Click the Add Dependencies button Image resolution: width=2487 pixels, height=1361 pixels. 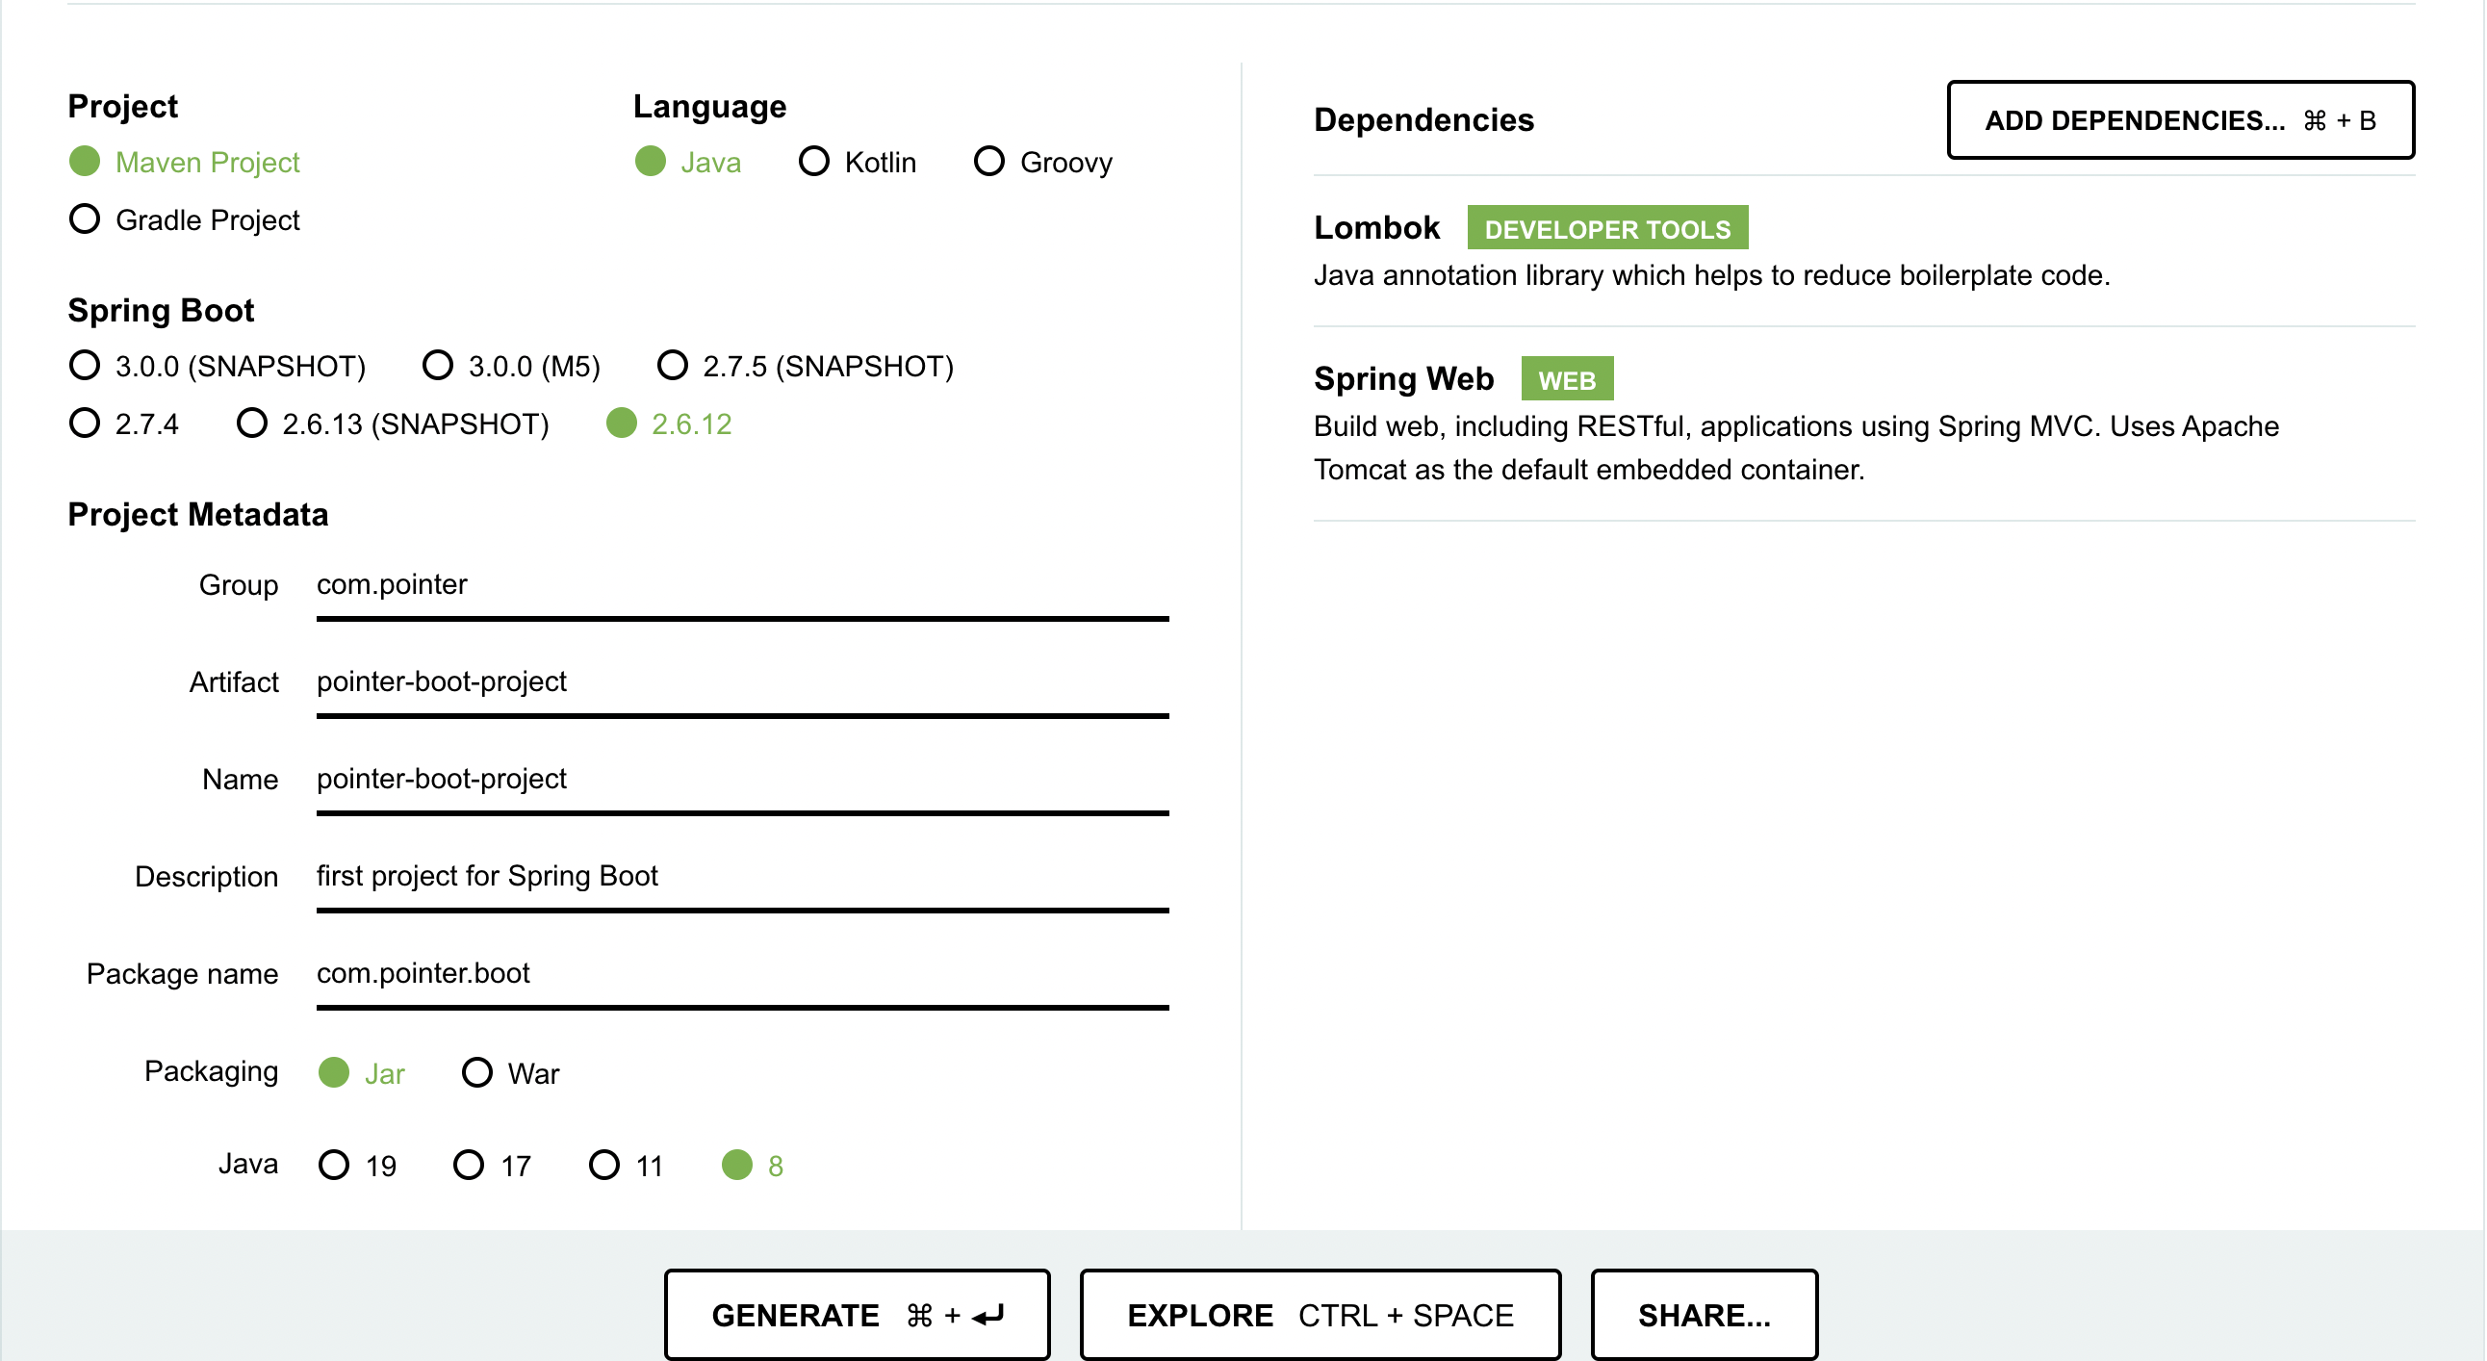click(2180, 119)
